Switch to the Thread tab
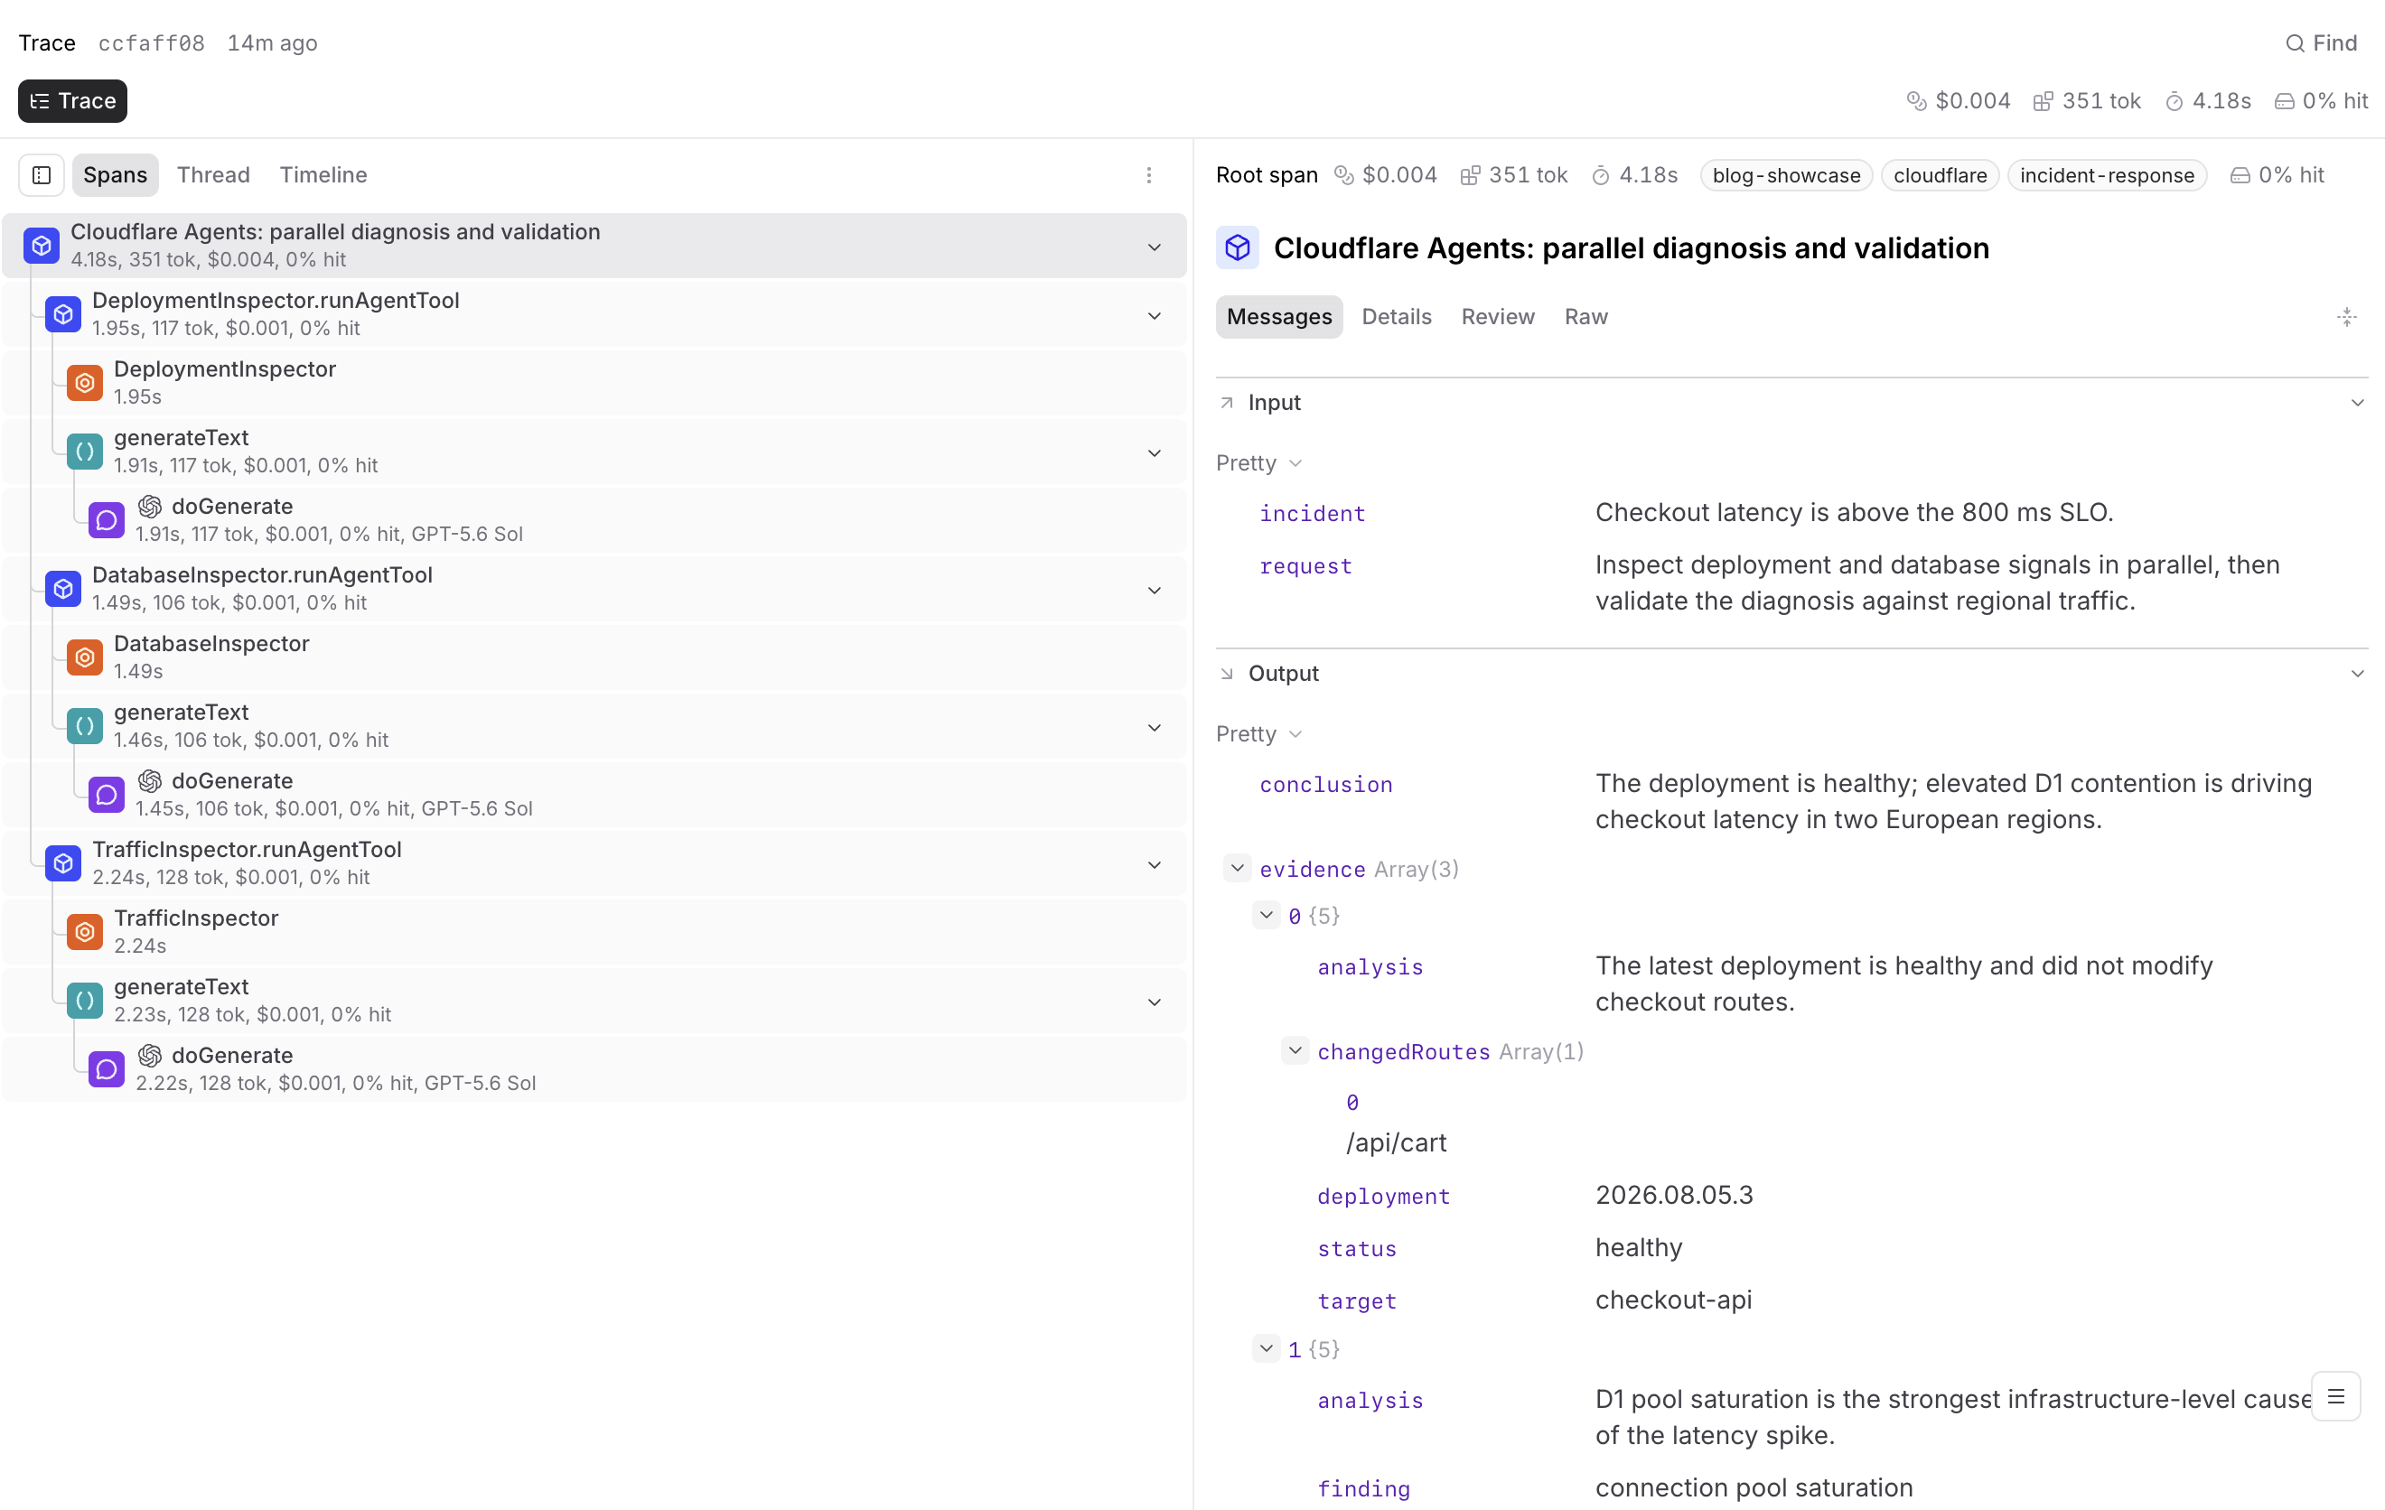Screen dimensions: 2385x1510 coord(213,175)
